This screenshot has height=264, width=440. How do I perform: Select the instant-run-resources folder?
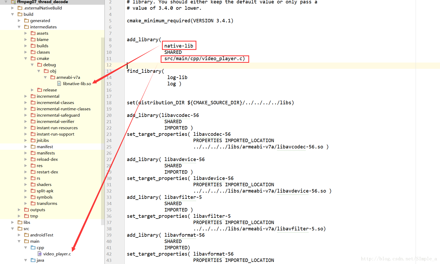tap(57, 128)
